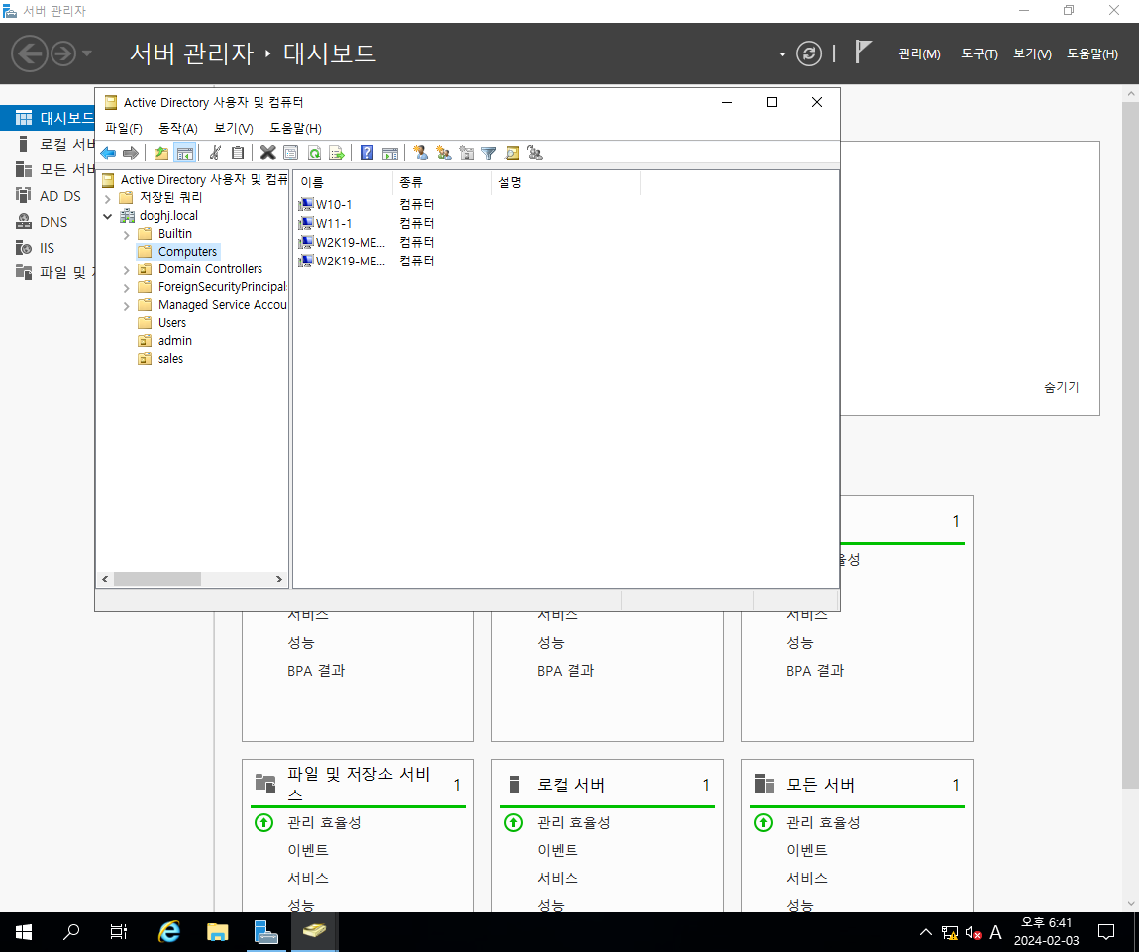Create a new group with toolbar icon

click(x=444, y=153)
